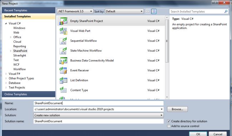Switch to medium icons view

[x=154, y=11]
